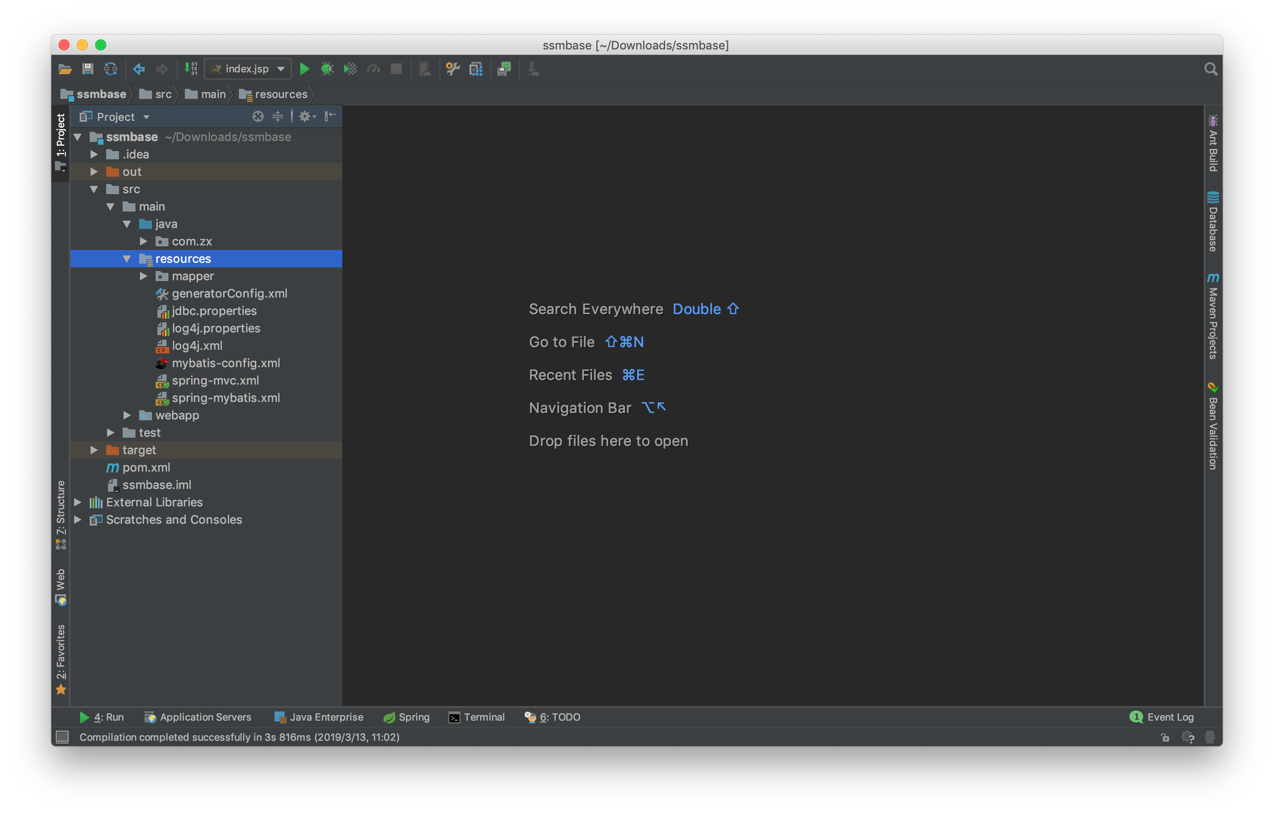Collapse the java folder arrow
1274x814 pixels.
coord(127,224)
